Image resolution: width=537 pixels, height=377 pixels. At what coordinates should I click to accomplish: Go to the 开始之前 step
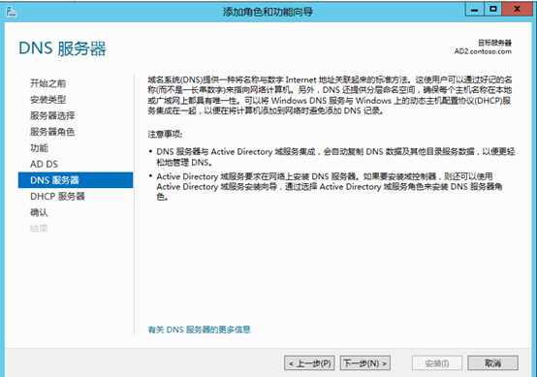[47, 83]
